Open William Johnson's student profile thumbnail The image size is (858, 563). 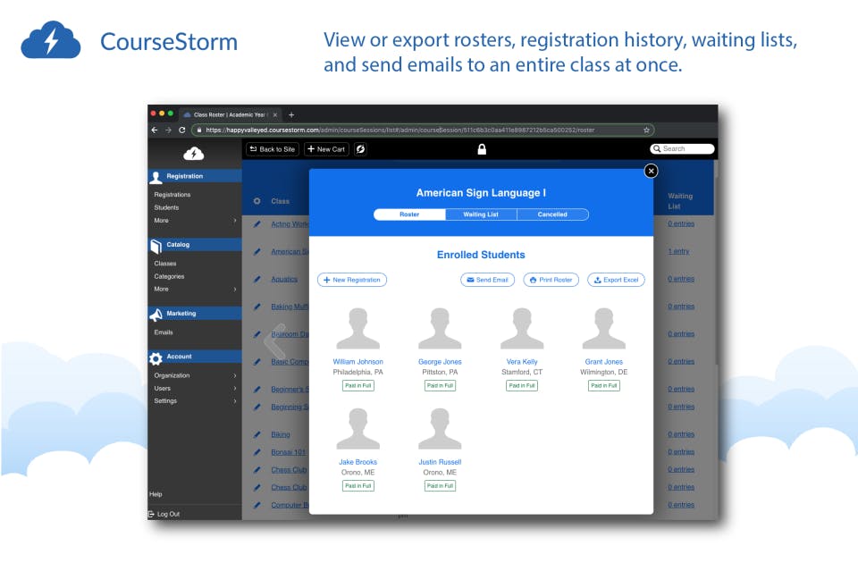[x=357, y=328]
